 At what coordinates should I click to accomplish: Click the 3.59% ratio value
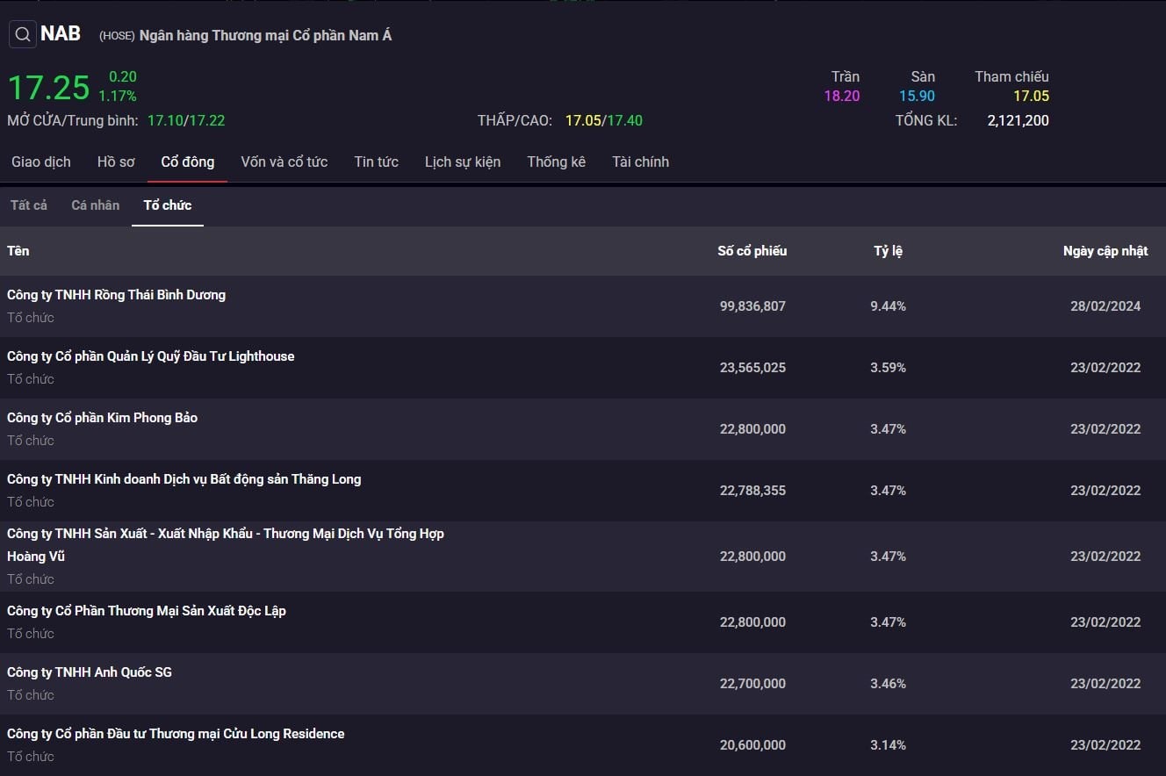pyautogui.click(x=888, y=368)
